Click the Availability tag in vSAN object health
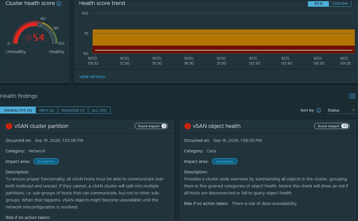Image resolution: width=358 pixels, height=221 pixels. coord(225,161)
